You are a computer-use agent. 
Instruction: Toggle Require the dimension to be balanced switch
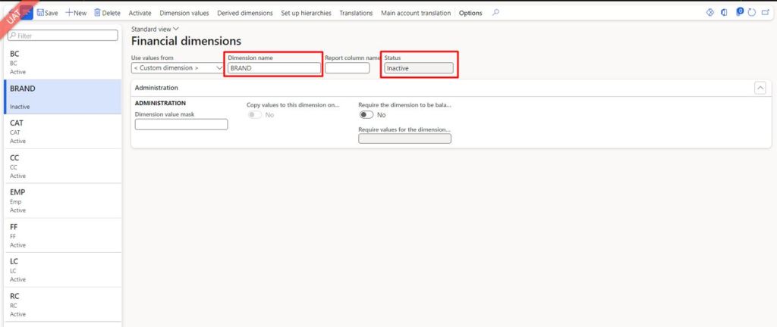[367, 114]
